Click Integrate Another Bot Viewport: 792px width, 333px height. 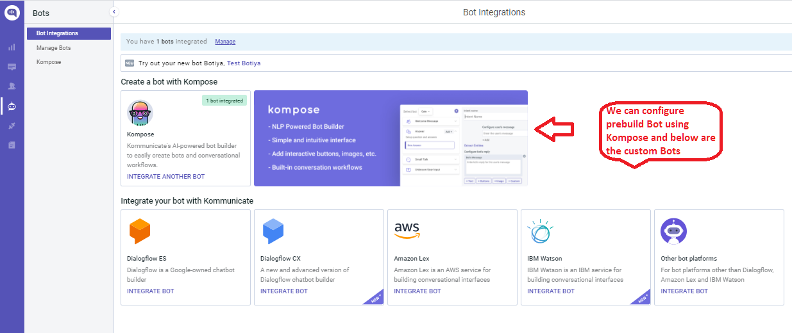(x=166, y=176)
